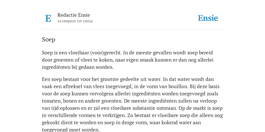Click the blue E avatar icon
Image resolution: width=265 pixels, height=132 pixels.
48,18
